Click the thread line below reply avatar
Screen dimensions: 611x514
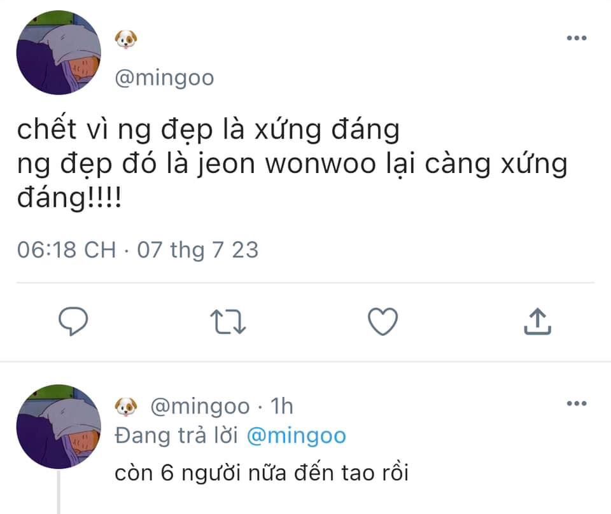click(59, 492)
